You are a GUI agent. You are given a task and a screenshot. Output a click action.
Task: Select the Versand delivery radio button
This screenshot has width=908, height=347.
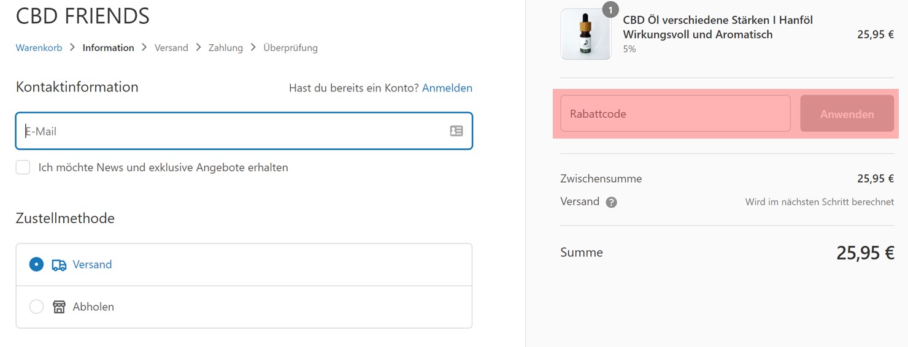click(x=36, y=264)
